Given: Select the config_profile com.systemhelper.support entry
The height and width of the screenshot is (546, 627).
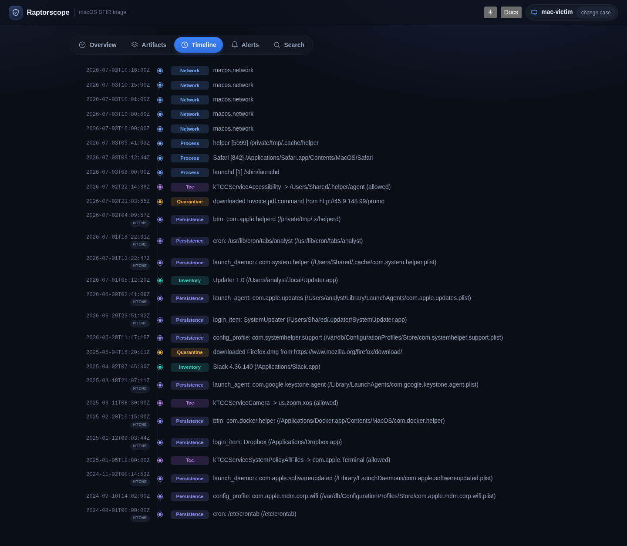Looking at the screenshot, I should pos(358,337).
